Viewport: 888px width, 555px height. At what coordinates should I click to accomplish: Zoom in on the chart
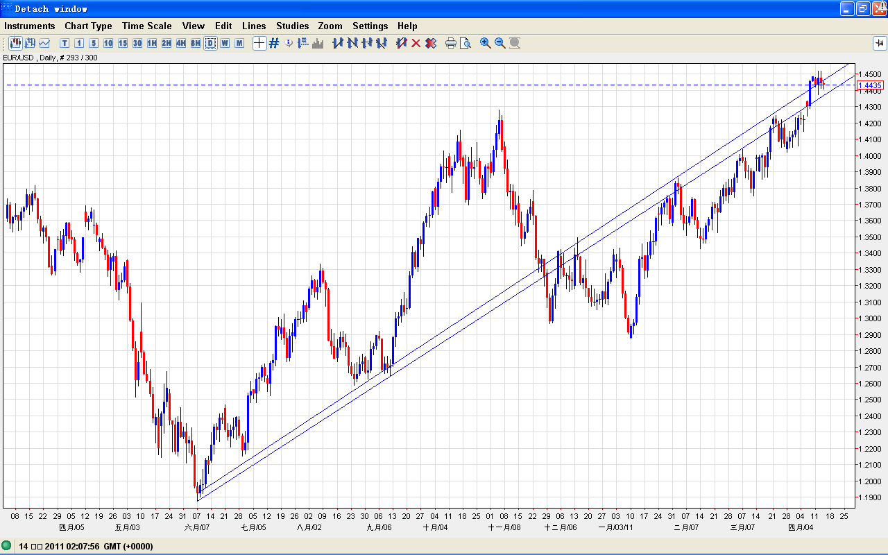(x=486, y=43)
